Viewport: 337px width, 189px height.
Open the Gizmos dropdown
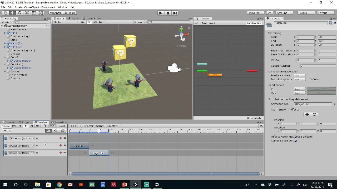139,22
